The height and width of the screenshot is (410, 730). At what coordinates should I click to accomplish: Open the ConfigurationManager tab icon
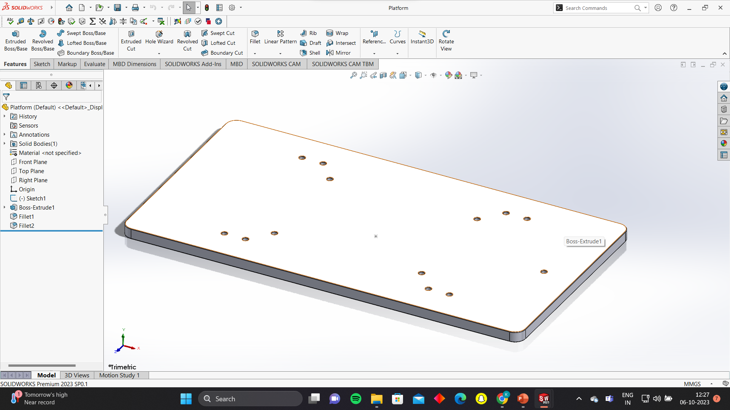point(39,85)
